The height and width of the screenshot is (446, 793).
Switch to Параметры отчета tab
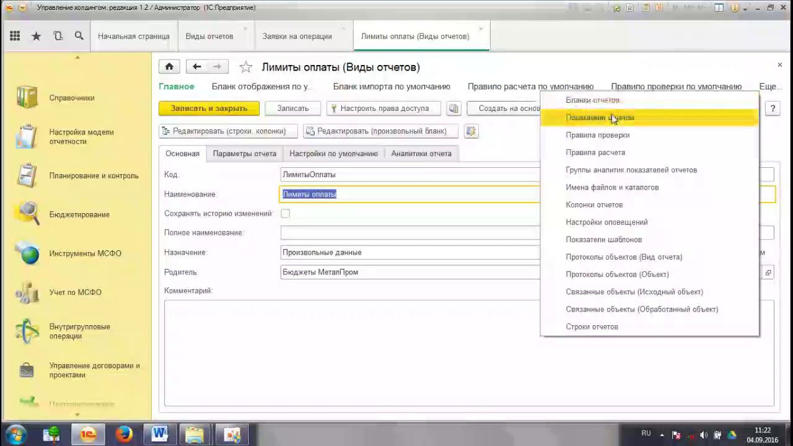pyautogui.click(x=244, y=154)
